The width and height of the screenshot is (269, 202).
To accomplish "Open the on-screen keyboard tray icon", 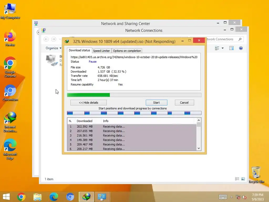I will coord(223,197).
